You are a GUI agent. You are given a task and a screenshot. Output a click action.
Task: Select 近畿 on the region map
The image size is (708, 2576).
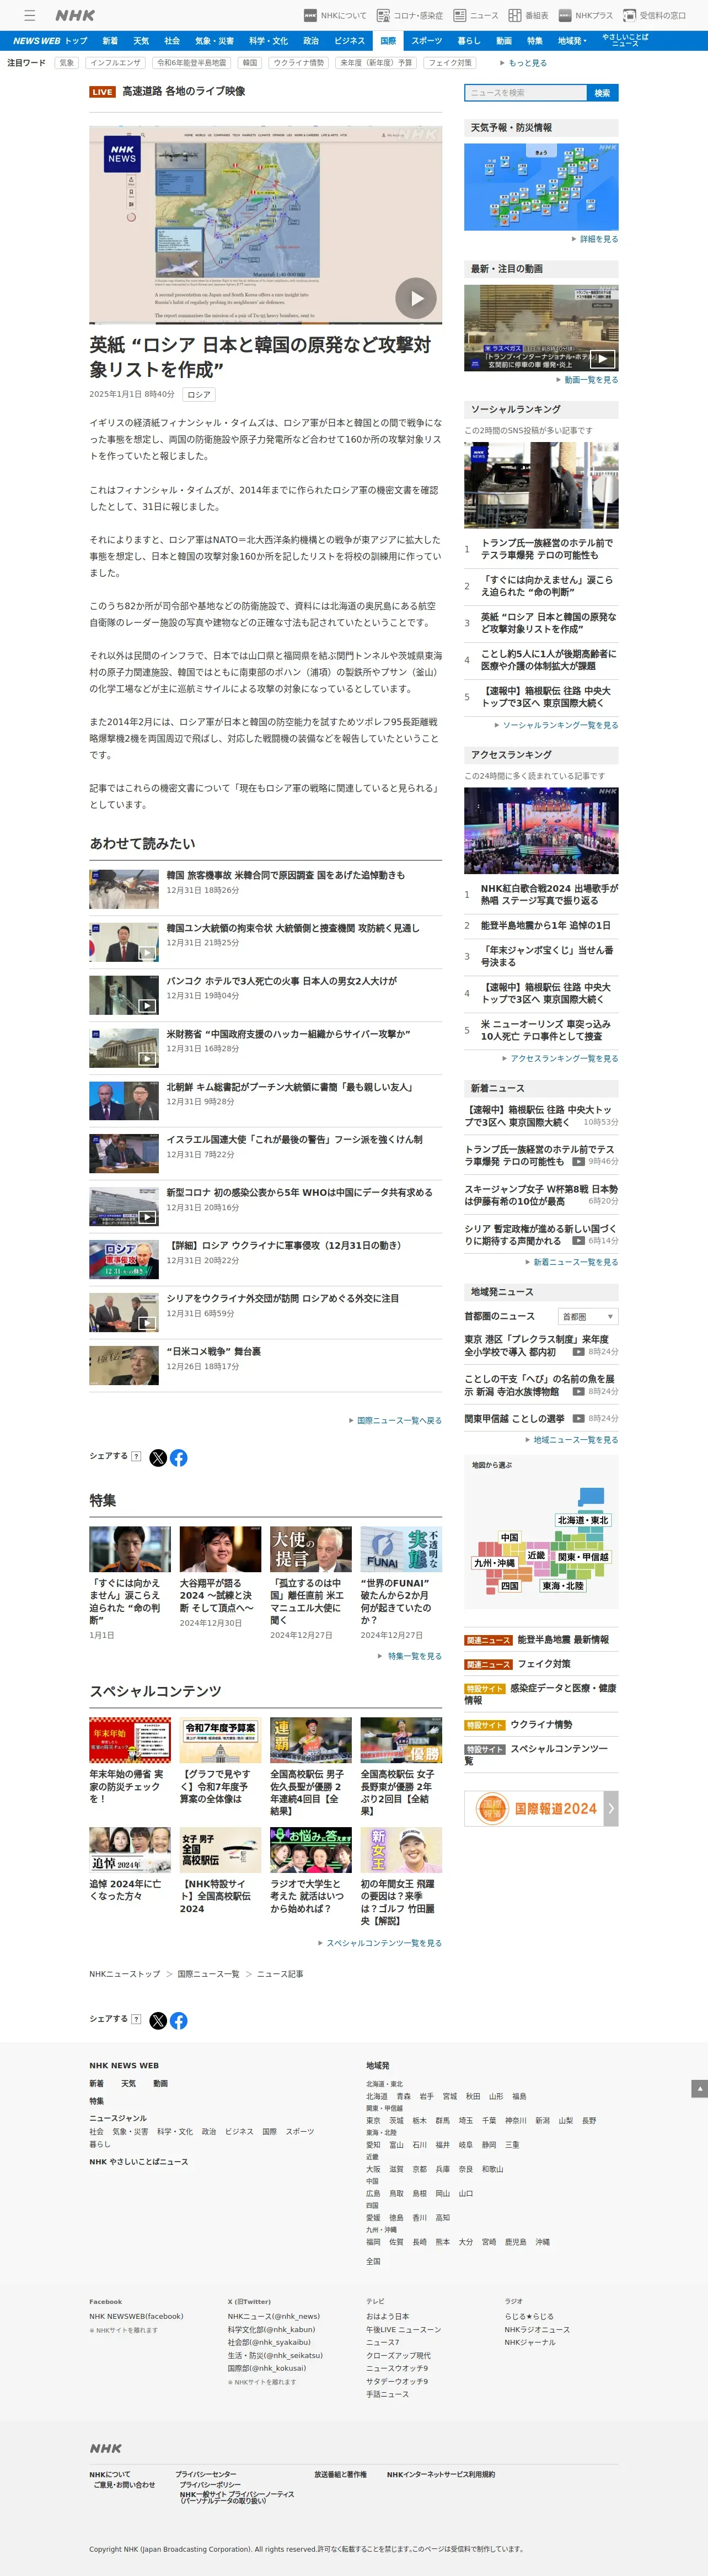point(537,1555)
